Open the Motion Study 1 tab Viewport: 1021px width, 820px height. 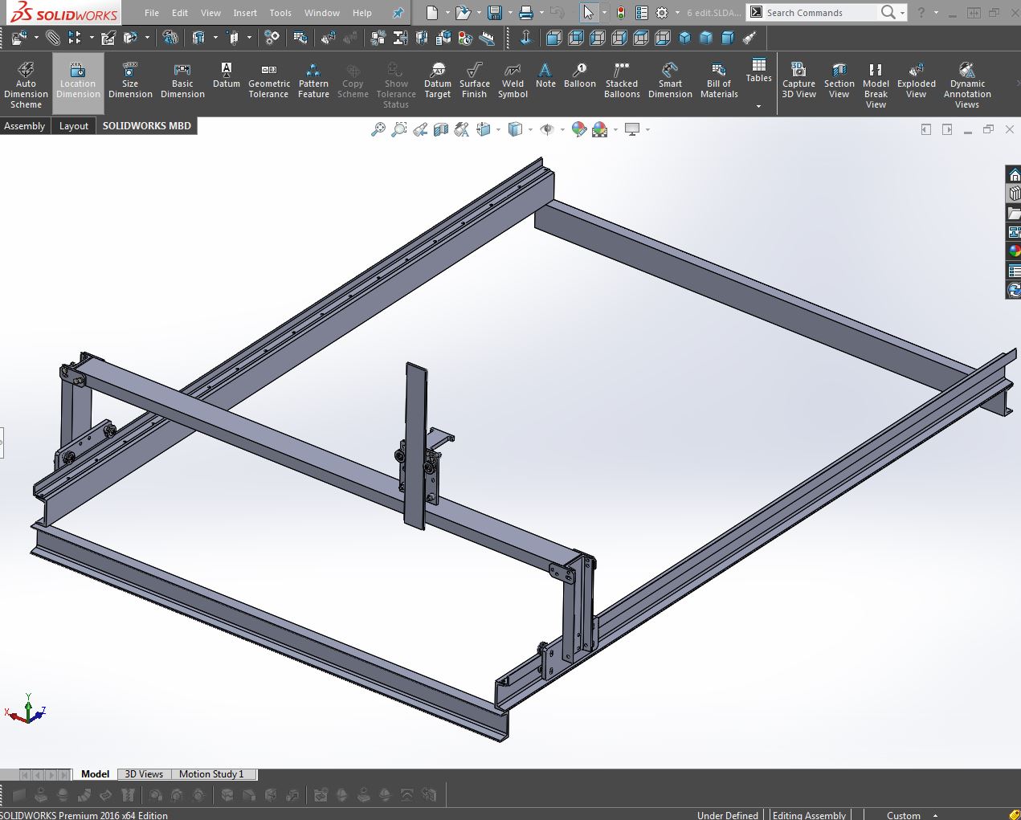point(212,774)
